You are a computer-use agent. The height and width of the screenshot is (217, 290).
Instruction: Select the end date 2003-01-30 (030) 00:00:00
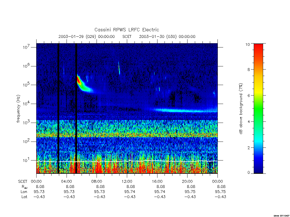[167, 36]
